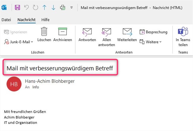Image resolution: width=193 pixels, height=131 pixels.
Task: Click the Besprechung calendar icon
Action: tap(142, 32)
